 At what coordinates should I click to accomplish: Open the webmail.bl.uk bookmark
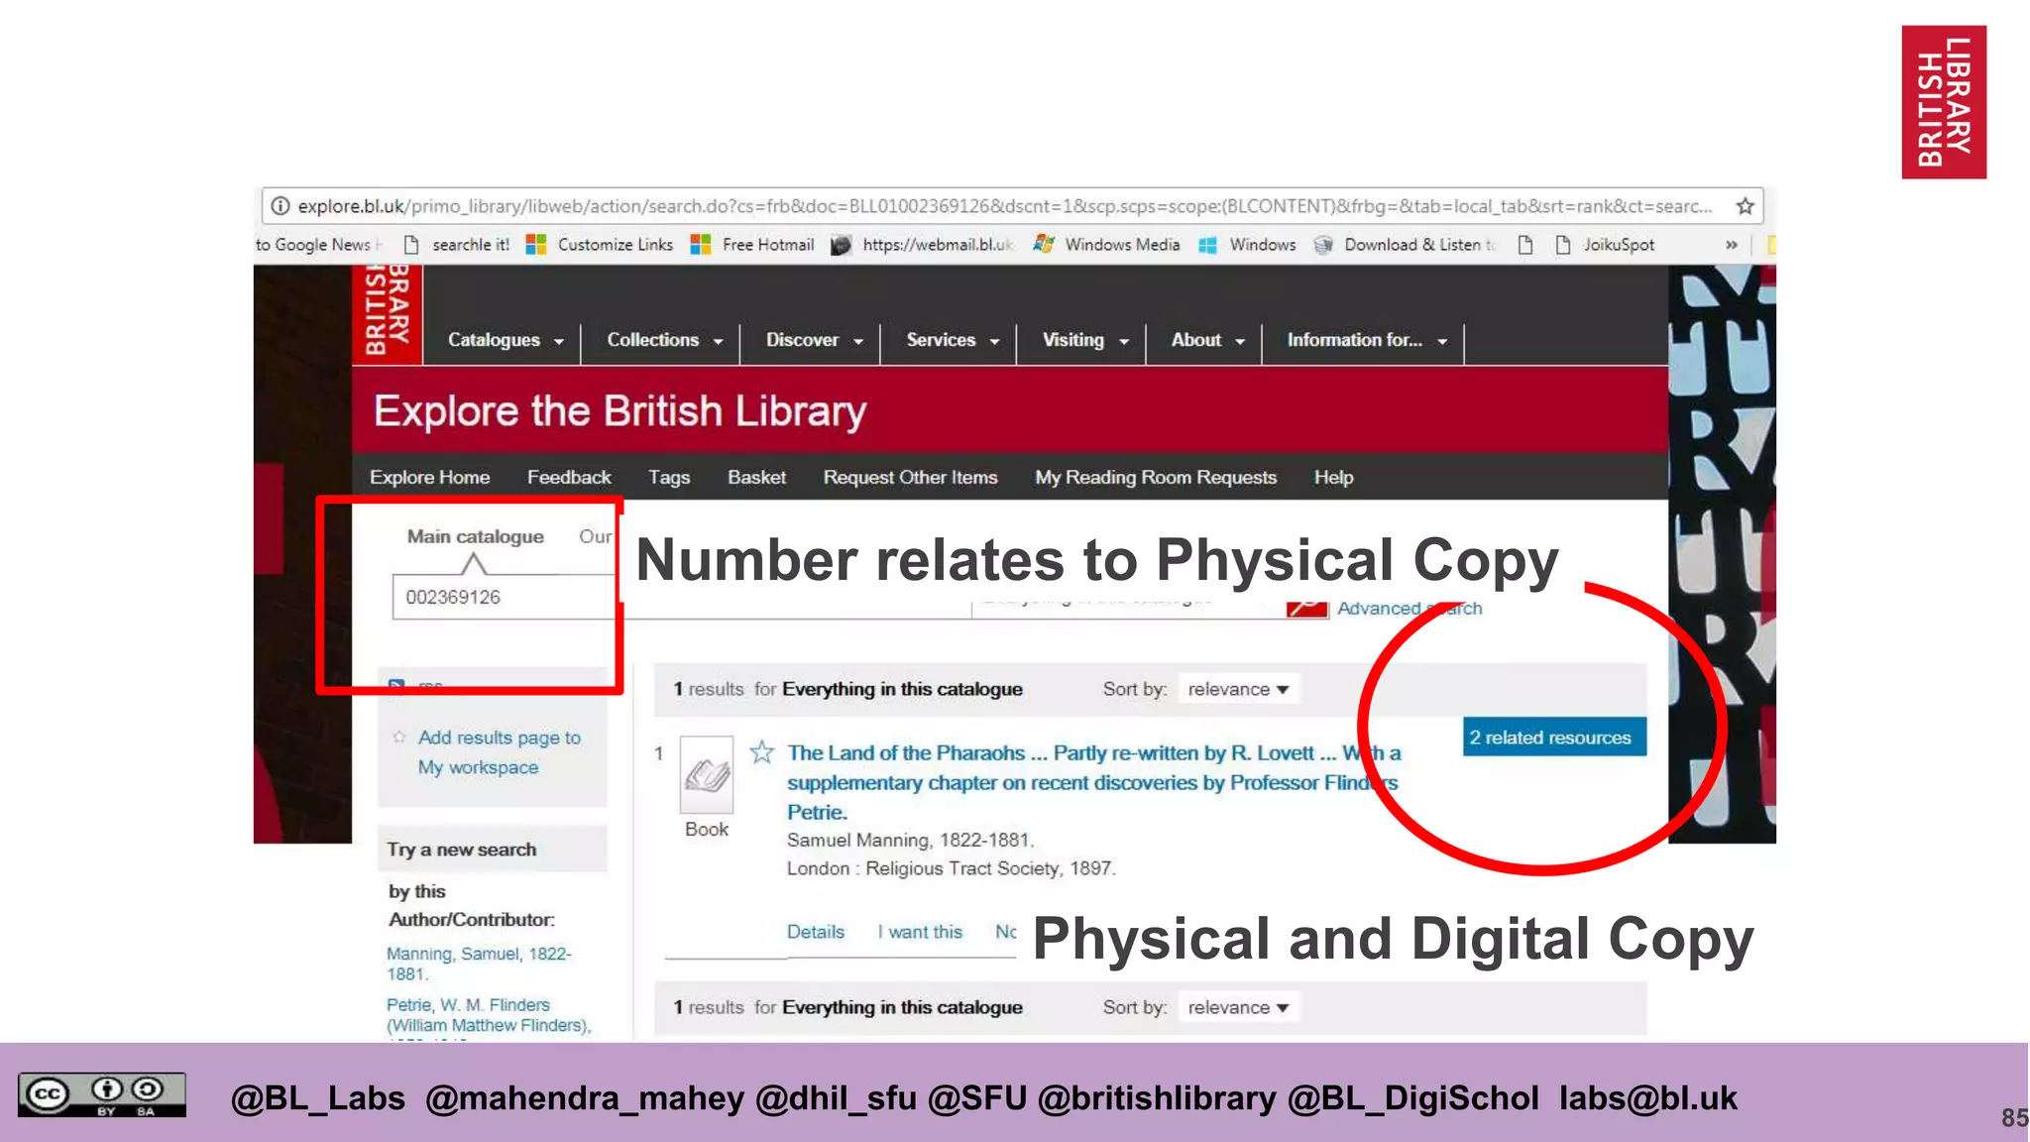click(x=922, y=245)
